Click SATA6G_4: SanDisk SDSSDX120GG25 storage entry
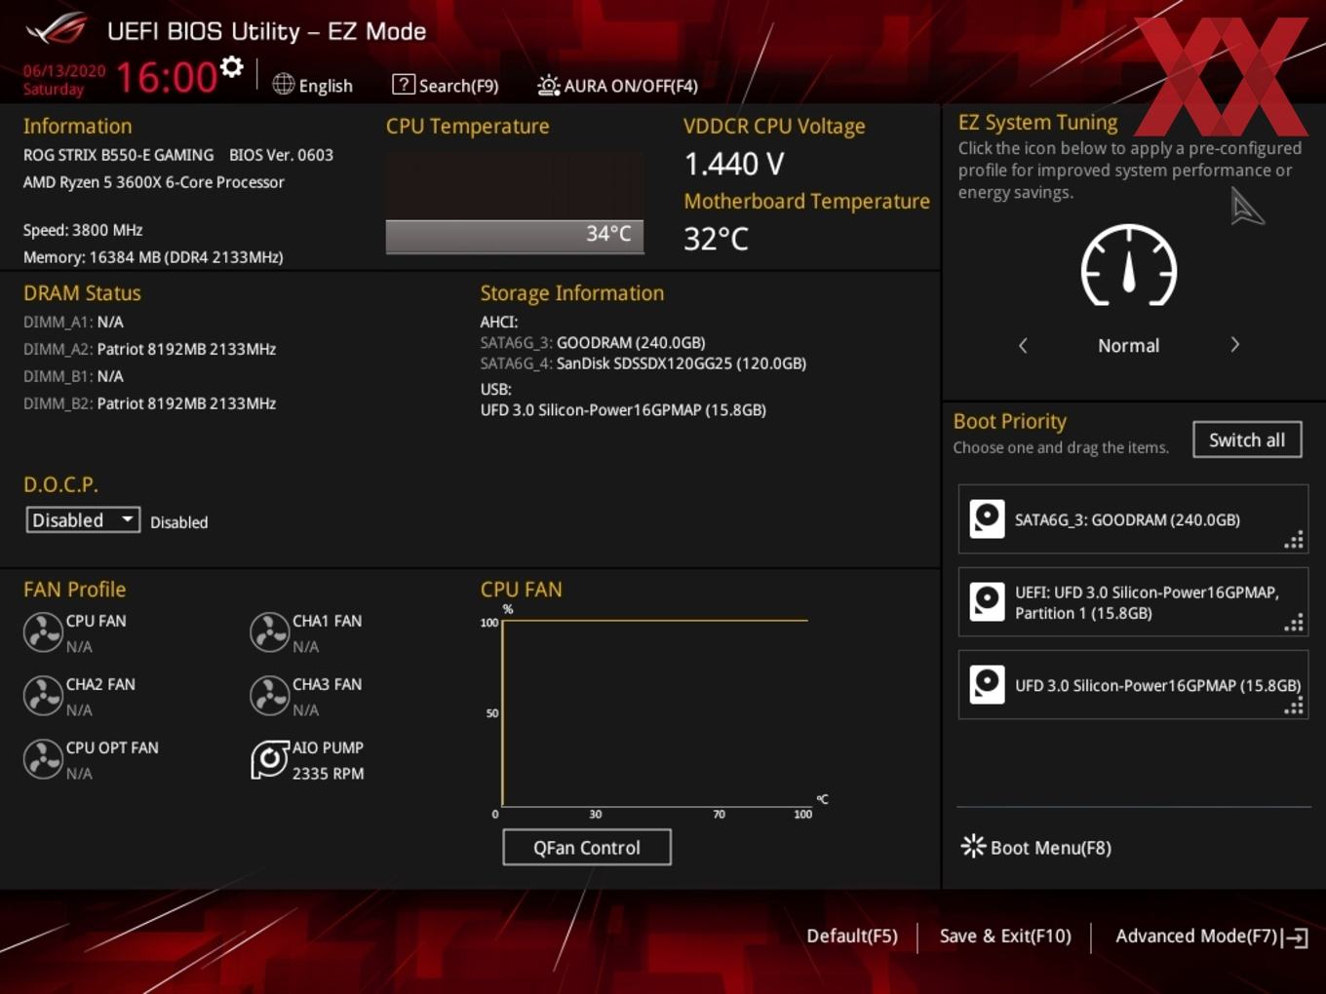The height and width of the screenshot is (994, 1326). [643, 363]
